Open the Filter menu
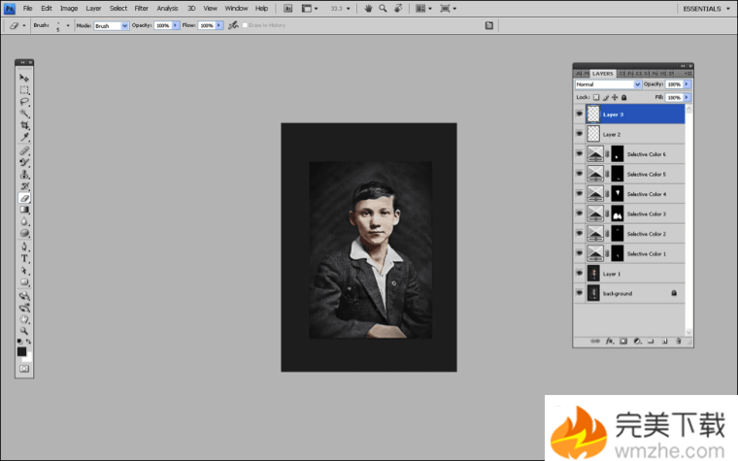 (141, 8)
